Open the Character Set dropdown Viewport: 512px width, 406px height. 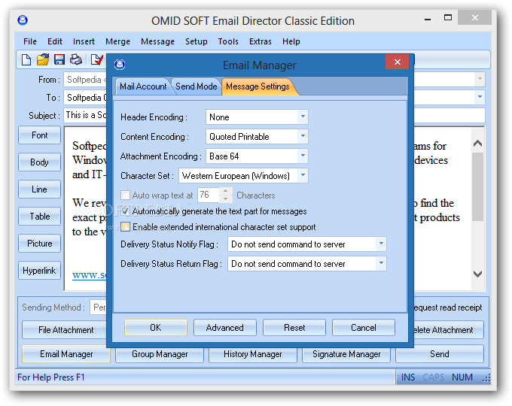pos(303,175)
